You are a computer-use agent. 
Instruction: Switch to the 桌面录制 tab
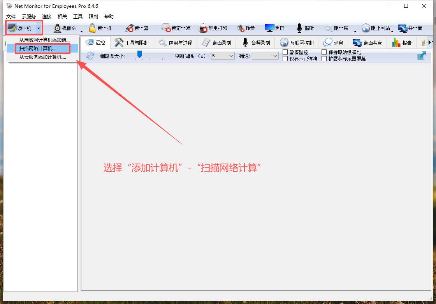pos(217,43)
